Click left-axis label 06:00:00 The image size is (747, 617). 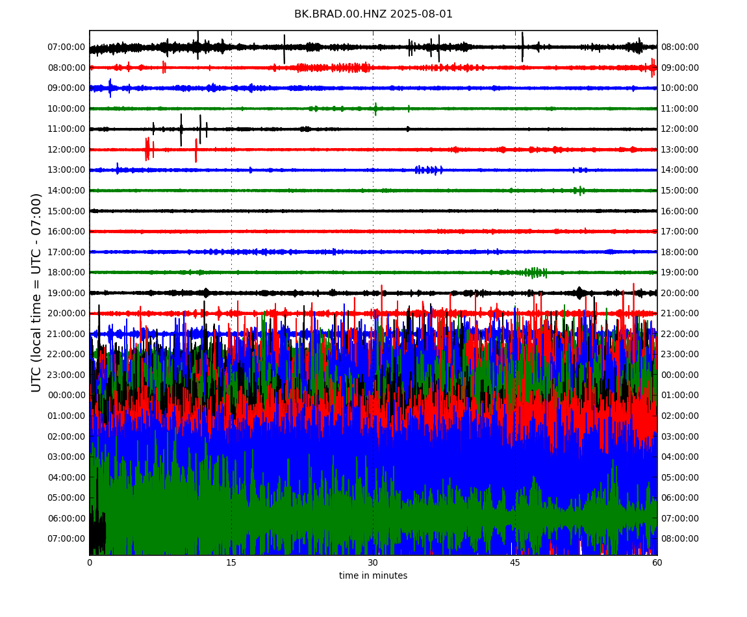[x=67, y=518]
